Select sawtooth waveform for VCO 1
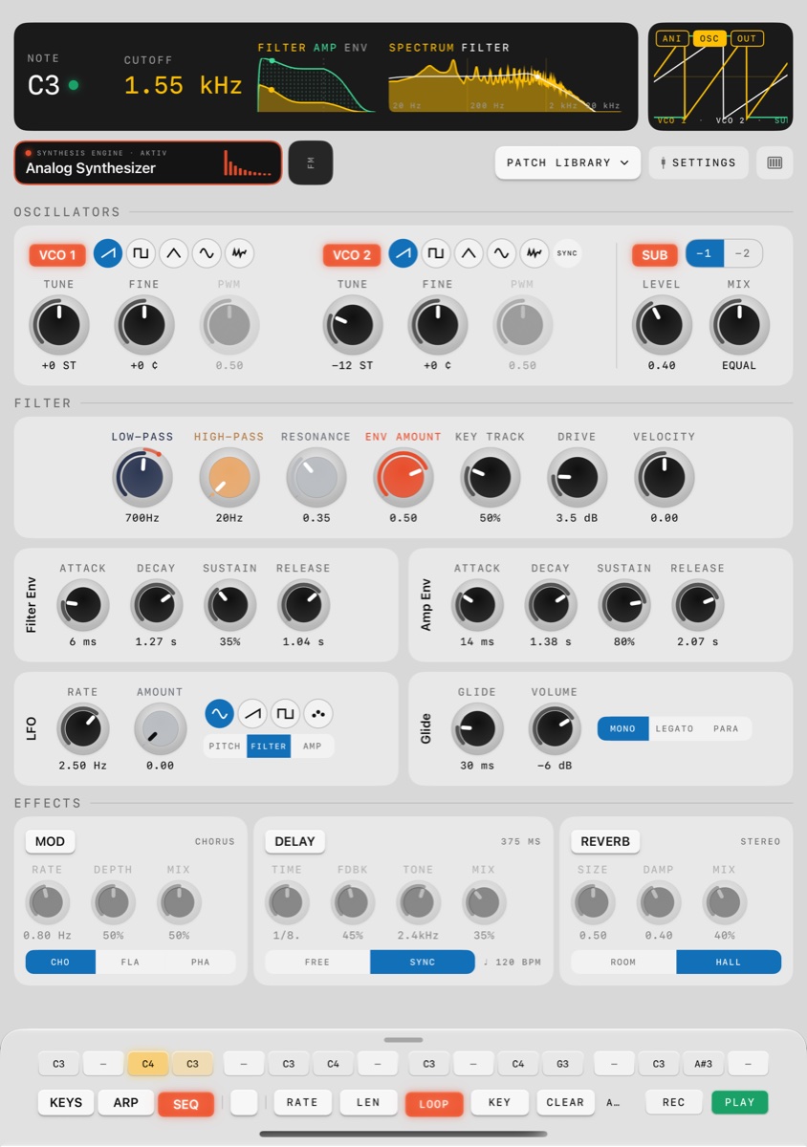807x1147 pixels. (x=108, y=253)
